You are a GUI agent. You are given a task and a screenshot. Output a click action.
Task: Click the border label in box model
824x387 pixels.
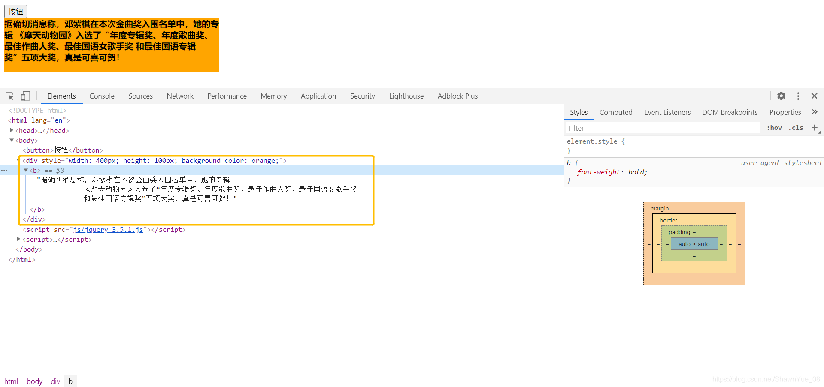point(668,221)
